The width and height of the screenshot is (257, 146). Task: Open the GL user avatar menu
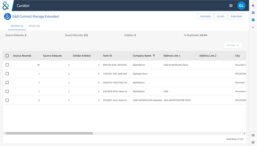pos(241,5)
